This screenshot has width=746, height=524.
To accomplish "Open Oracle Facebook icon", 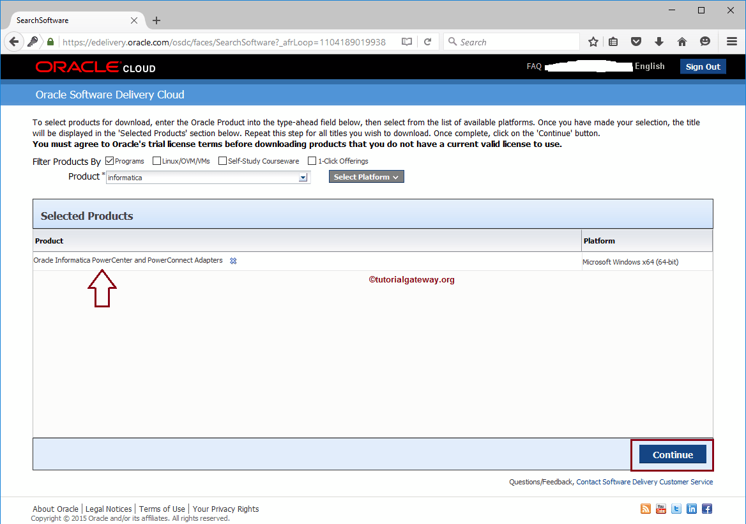I will point(707,509).
